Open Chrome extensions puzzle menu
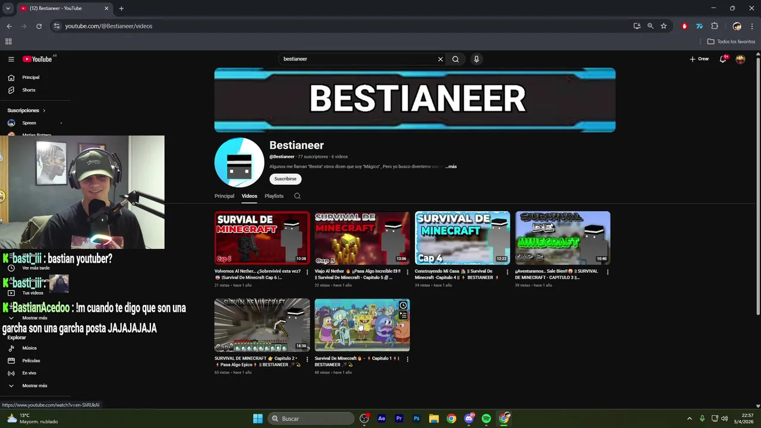 tap(715, 26)
